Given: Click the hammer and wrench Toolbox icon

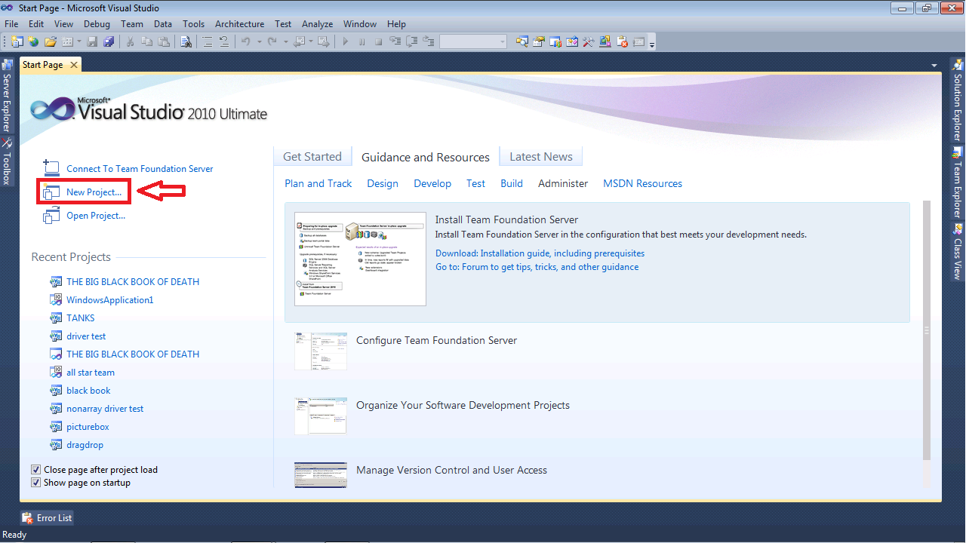Looking at the screenshot, I should [x=589, y=41].
